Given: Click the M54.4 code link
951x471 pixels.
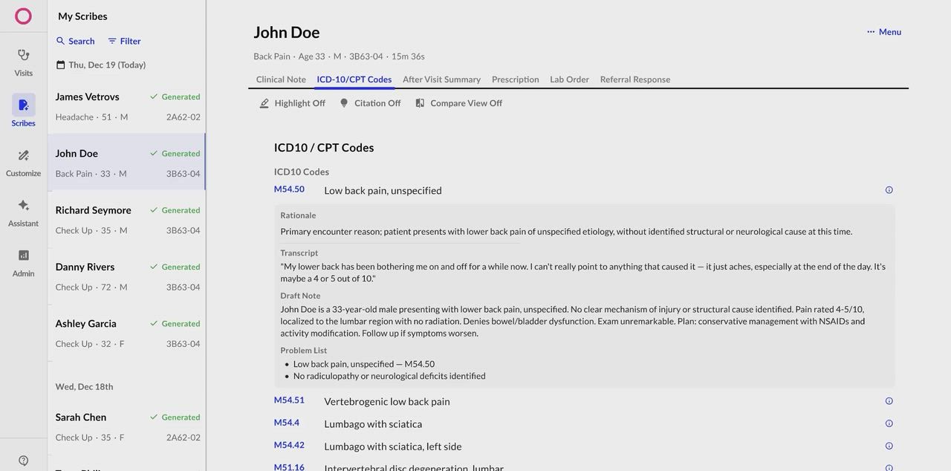Looking at the screenshot, I should click(287, 423).
